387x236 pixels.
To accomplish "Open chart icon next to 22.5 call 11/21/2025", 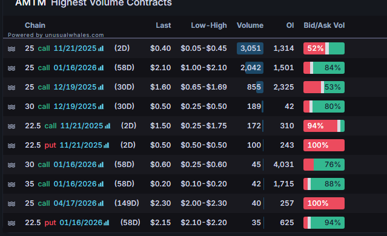I will 107,126.
